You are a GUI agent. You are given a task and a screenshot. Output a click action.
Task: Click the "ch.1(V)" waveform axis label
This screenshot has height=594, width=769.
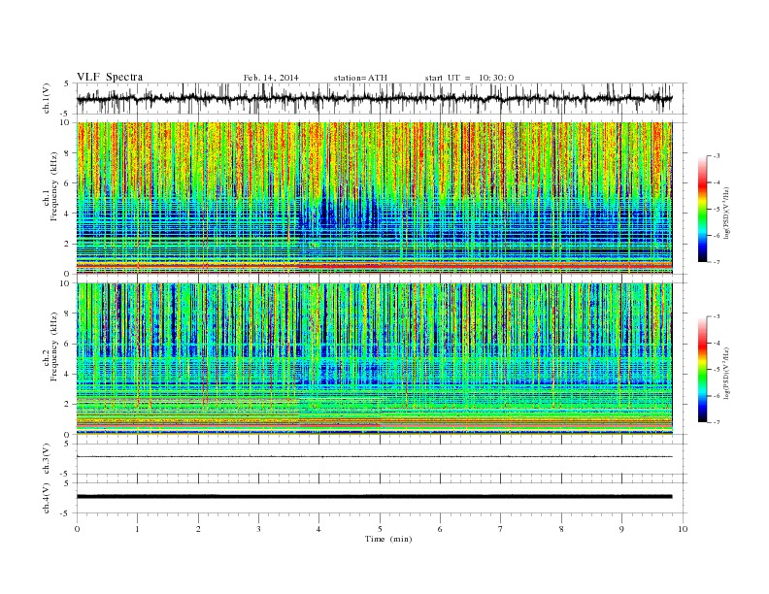click(46, 98)
